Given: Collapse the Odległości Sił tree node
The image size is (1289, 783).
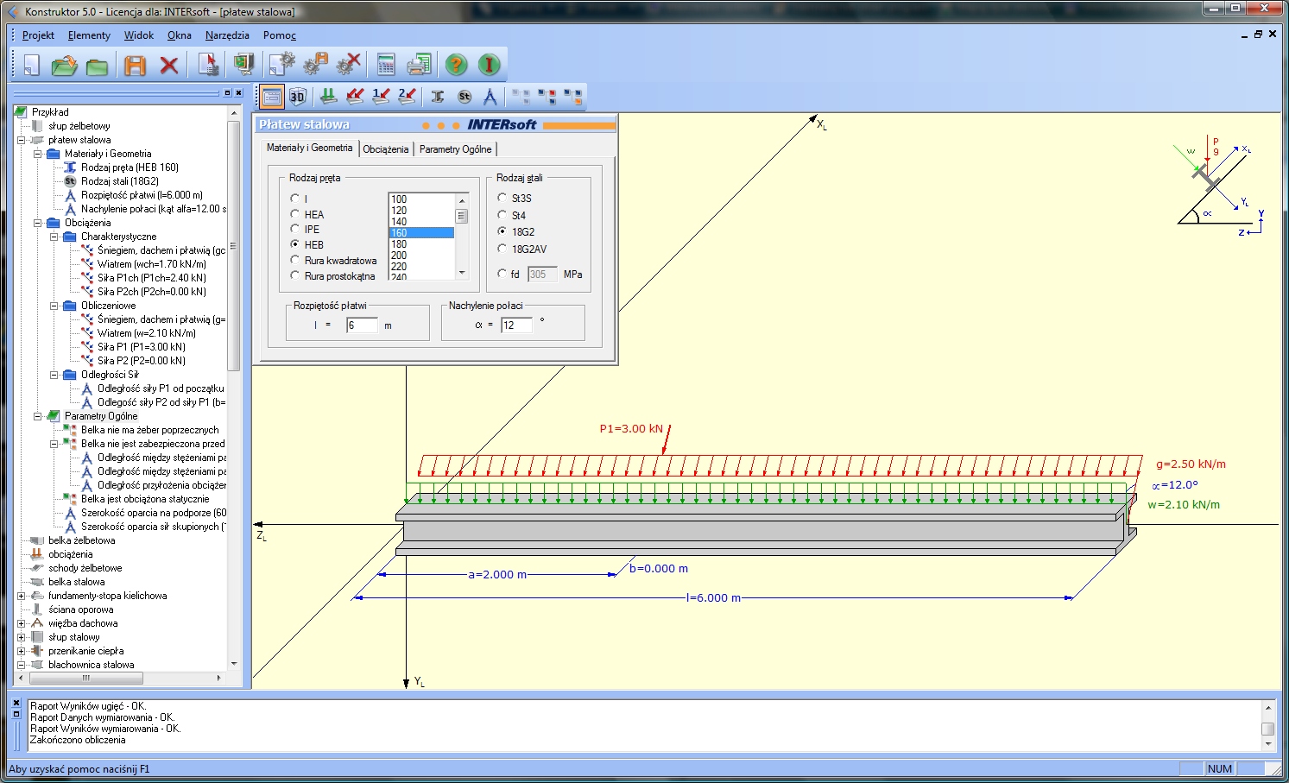Looking at the screenshot, I should tap(54, 375).
